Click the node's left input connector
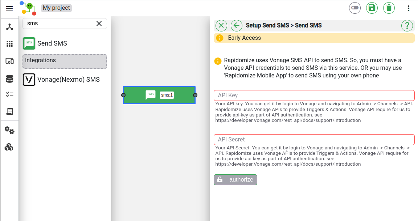 (123, 95)
